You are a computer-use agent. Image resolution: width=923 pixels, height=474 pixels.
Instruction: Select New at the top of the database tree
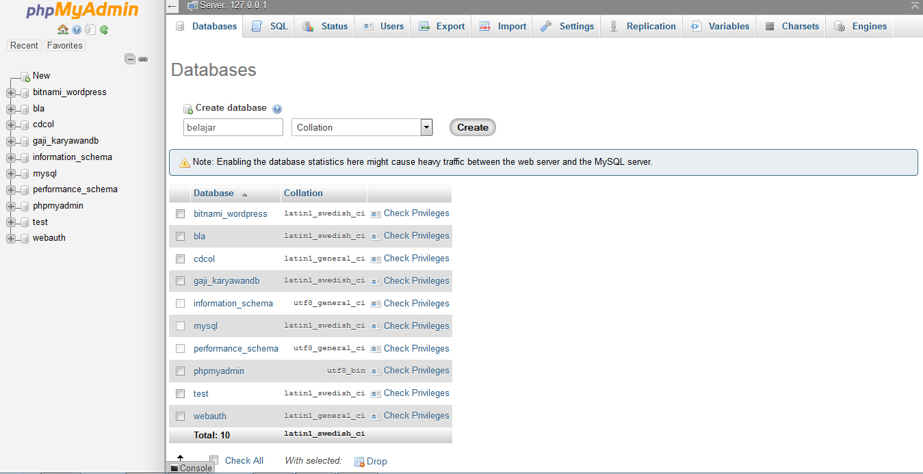[41, 75]
